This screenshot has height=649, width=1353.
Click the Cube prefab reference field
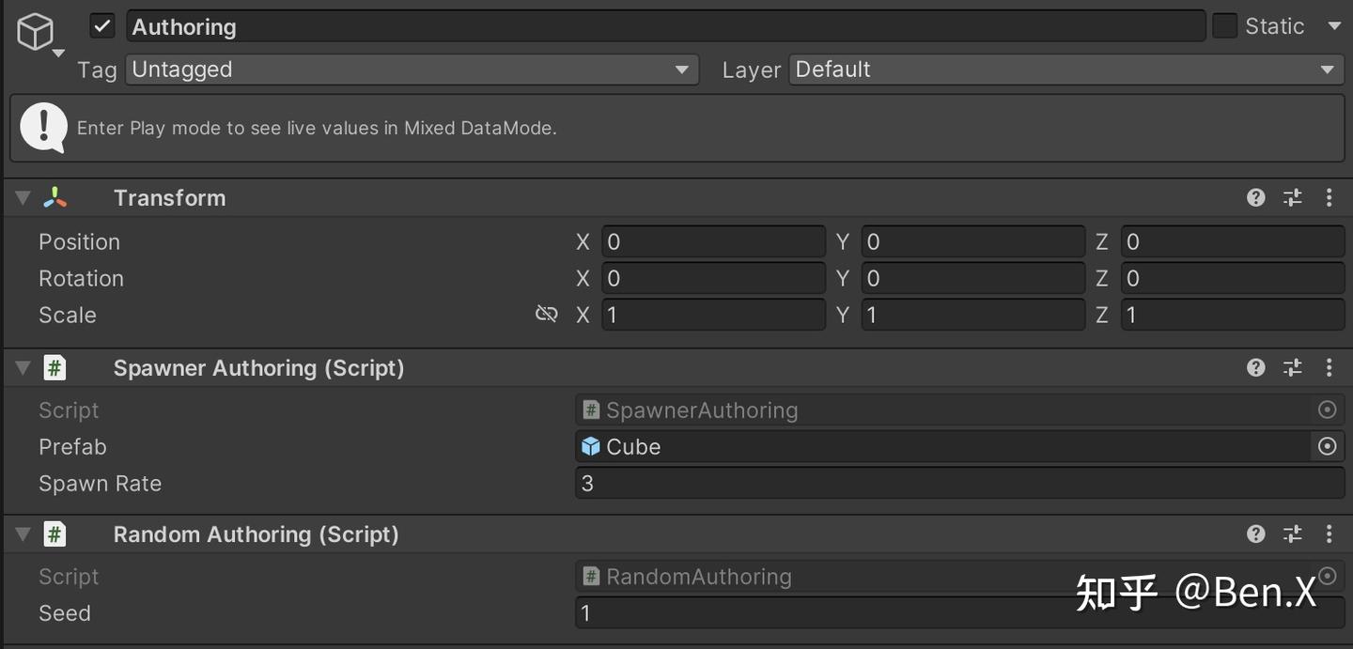tap(940, 446)
